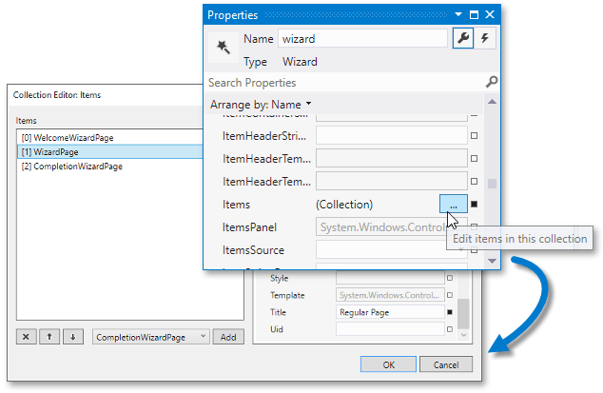Click the ItemsSource value field

tap(392, 249)
